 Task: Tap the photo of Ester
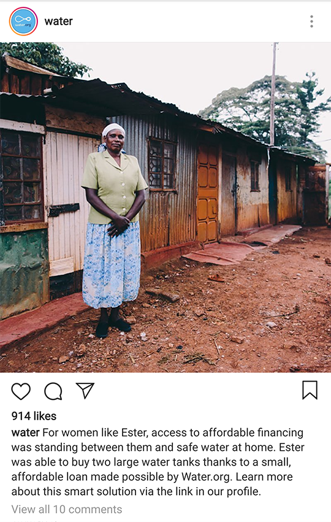(165, 207)
